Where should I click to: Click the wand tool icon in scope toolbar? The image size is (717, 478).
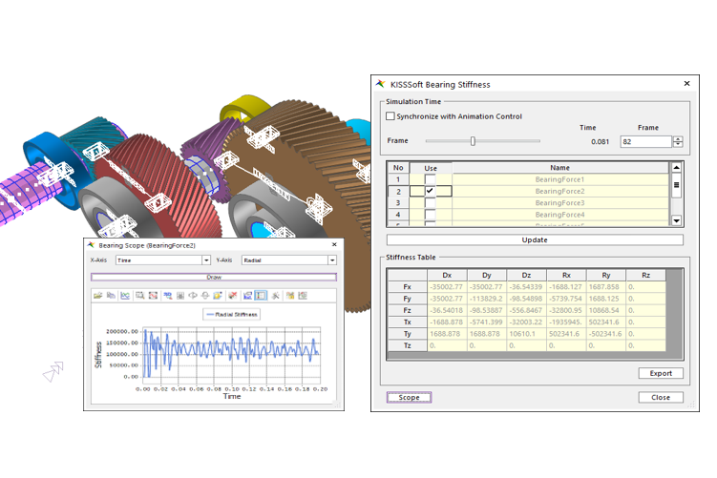[275, 296]
